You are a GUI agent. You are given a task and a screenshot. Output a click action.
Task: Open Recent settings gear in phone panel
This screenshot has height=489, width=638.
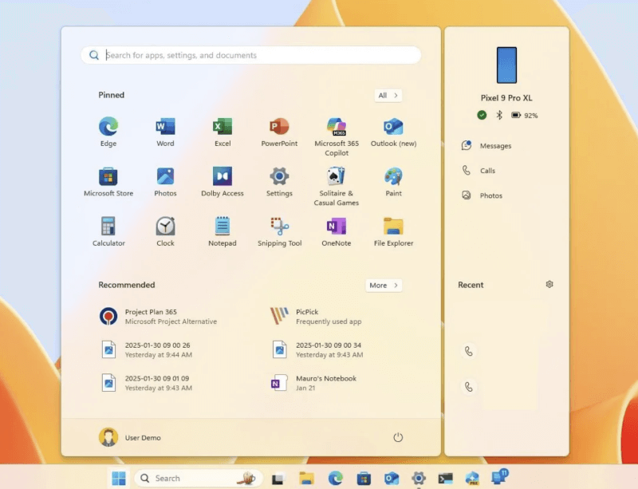point(549,284)
